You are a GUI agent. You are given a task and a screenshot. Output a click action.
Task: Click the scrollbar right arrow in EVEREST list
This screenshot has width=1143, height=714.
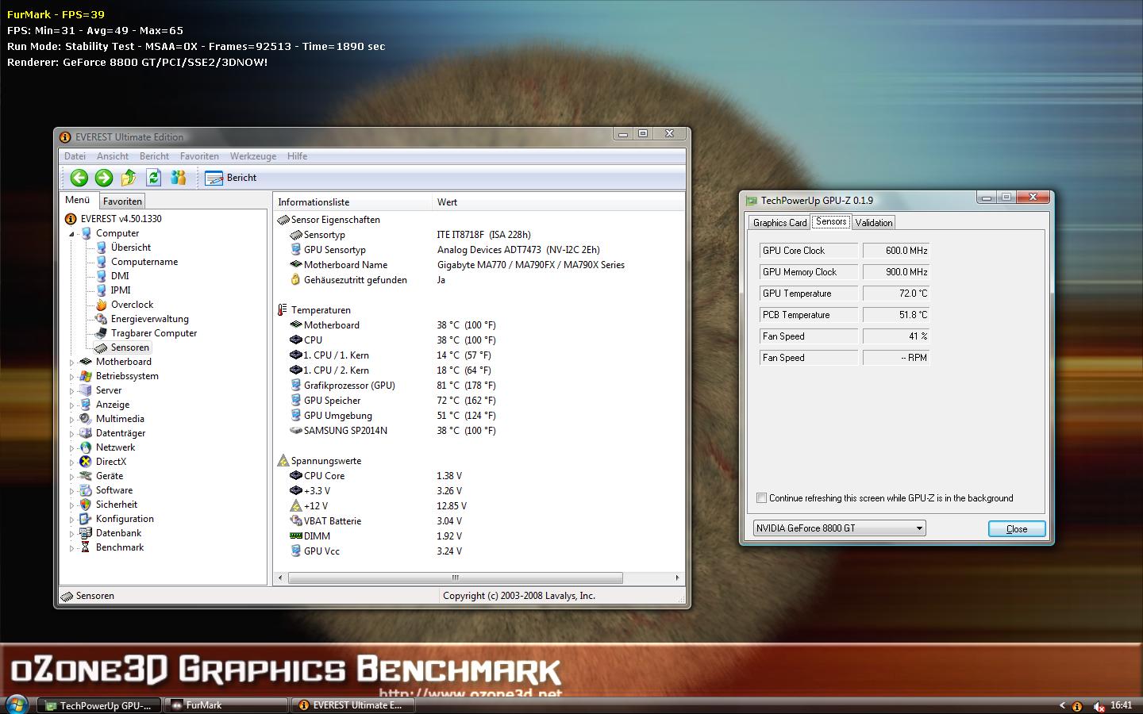tap(677, 578)
